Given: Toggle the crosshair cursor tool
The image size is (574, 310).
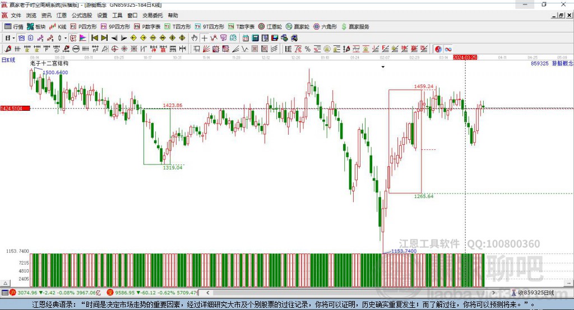Looking at the screenshot, I should pos(204,38).
